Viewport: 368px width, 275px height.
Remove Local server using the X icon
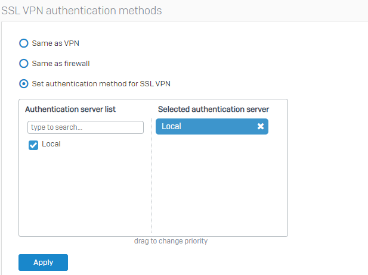point(261,126)
